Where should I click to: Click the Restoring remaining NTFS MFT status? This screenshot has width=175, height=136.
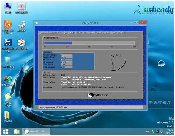click(x=53, y=107)
